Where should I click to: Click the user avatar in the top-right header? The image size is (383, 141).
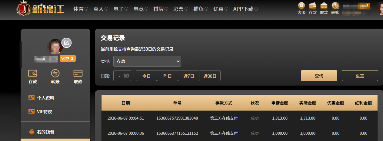pos(380,8)
